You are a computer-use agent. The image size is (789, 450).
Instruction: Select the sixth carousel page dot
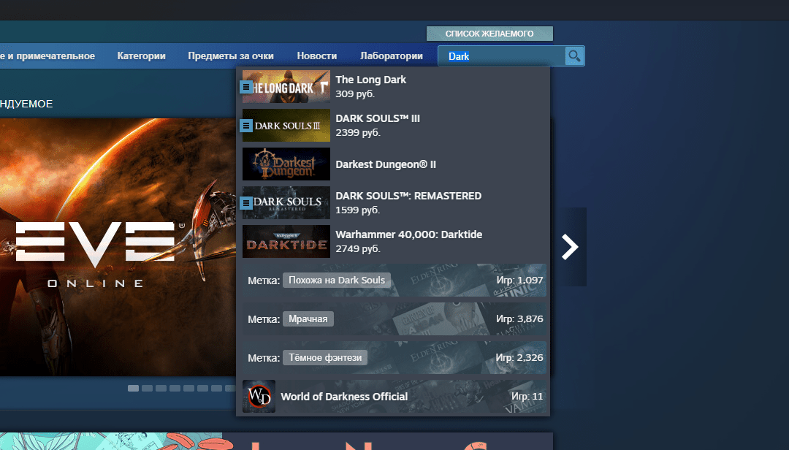(203, 388)
